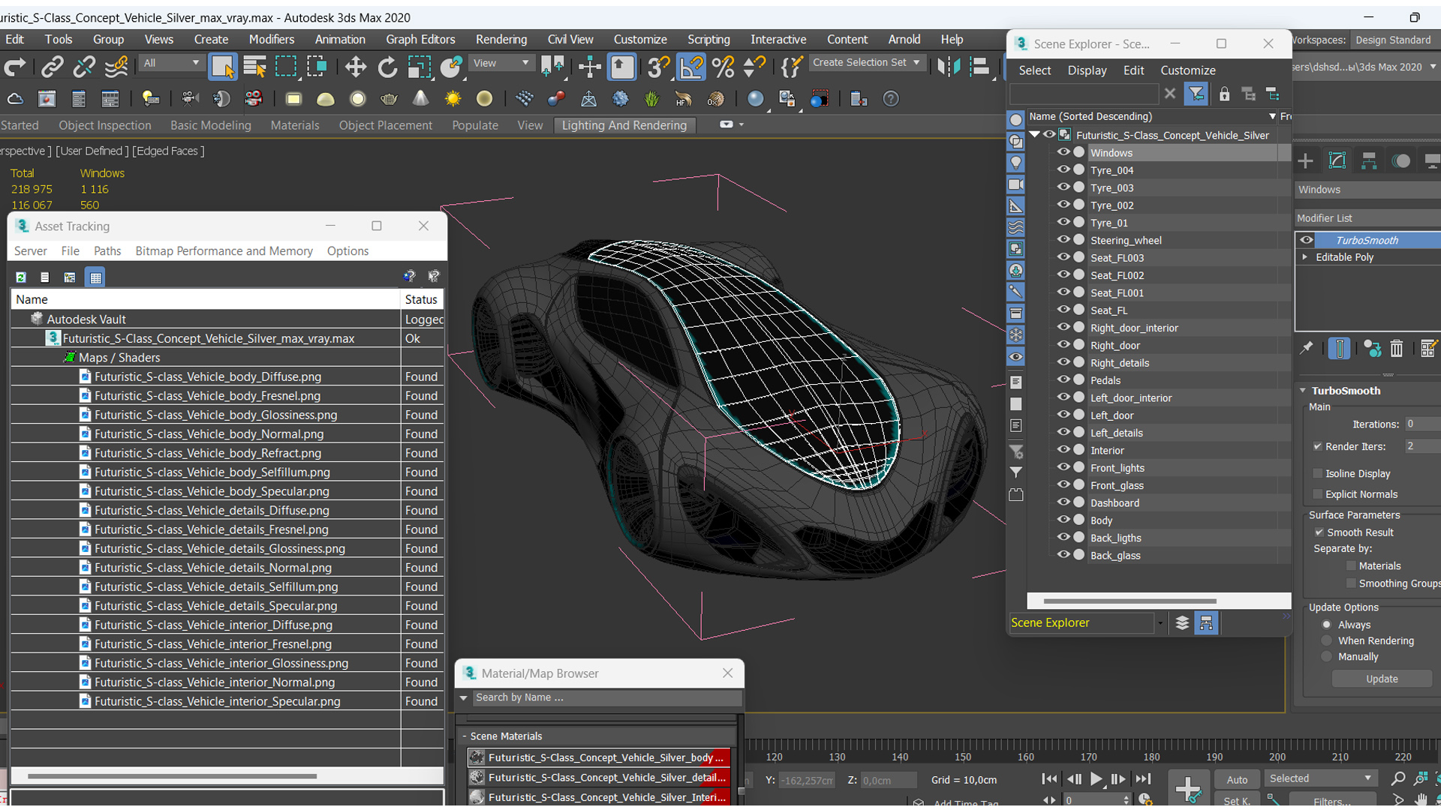The height and width of the screenshot is (810, 1441).
Task: Hide the Windows object eye icon
Action: (x=1063, y=152)
